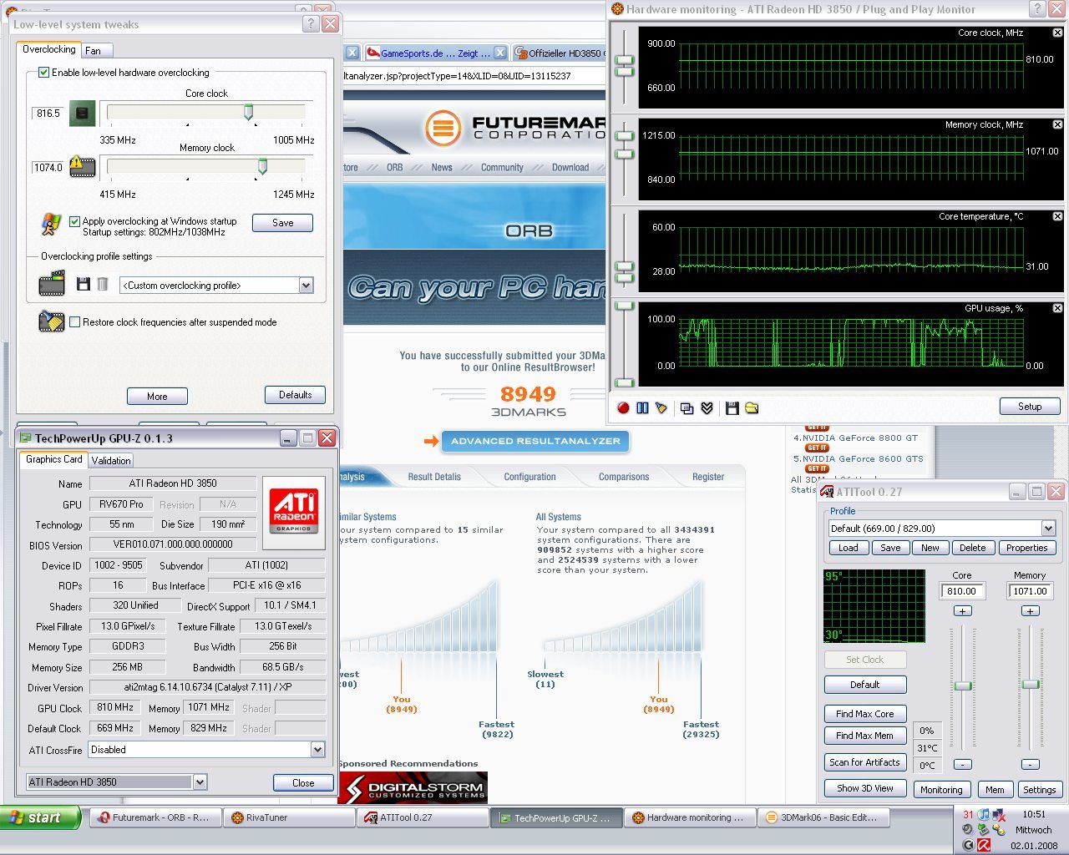Viewport: 1069px width, 855px height.
Task: Click the Windows start button
Action: (x=40, y=817)
